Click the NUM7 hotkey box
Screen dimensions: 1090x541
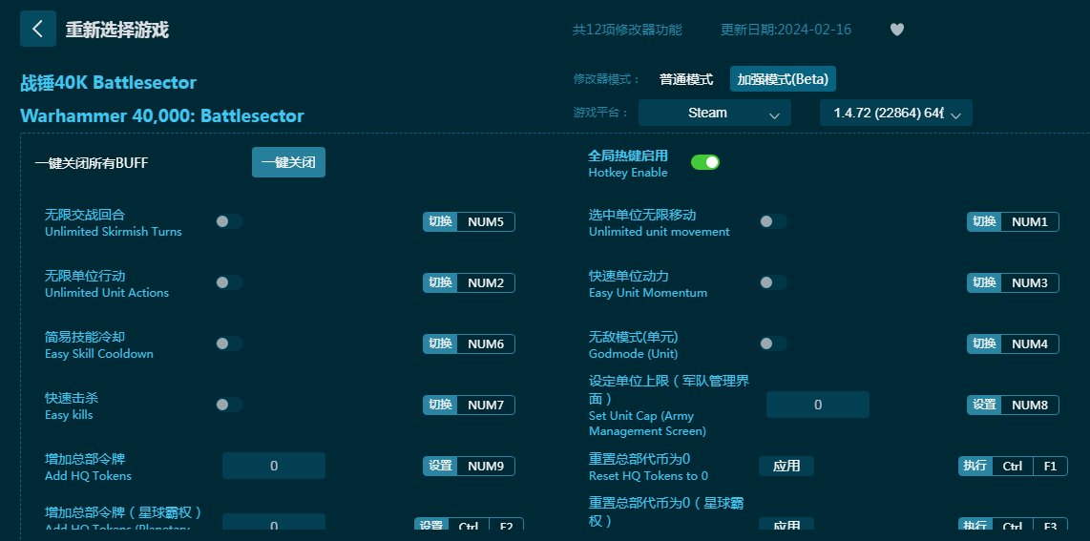(x=486, y=406)
